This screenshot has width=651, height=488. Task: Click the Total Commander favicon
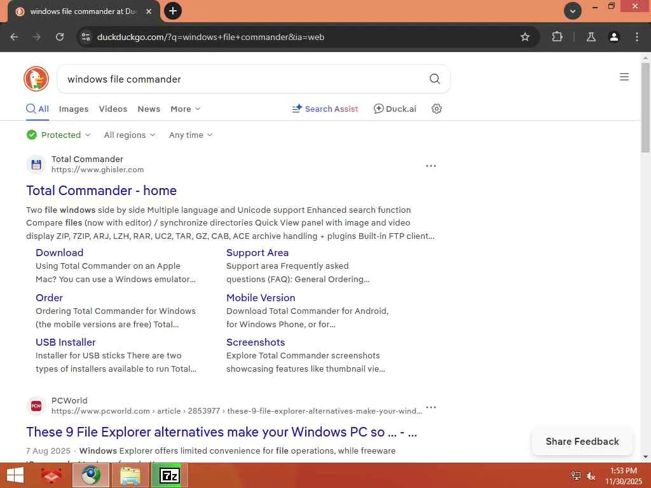36,165
